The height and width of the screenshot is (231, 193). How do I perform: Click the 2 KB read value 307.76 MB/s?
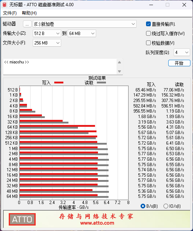(173, 101)
